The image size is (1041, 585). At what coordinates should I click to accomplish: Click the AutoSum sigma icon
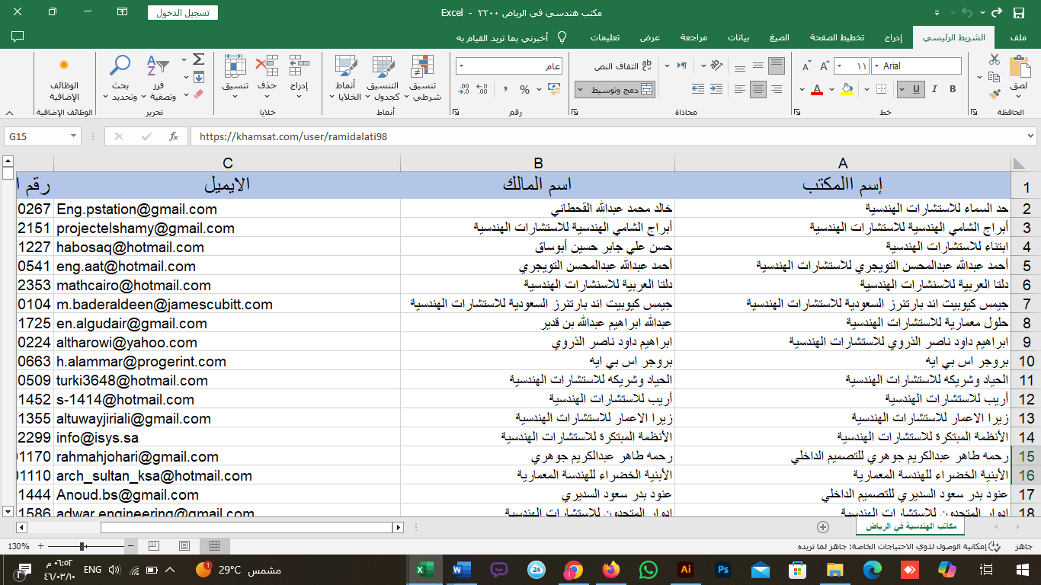tap(199, 59)
